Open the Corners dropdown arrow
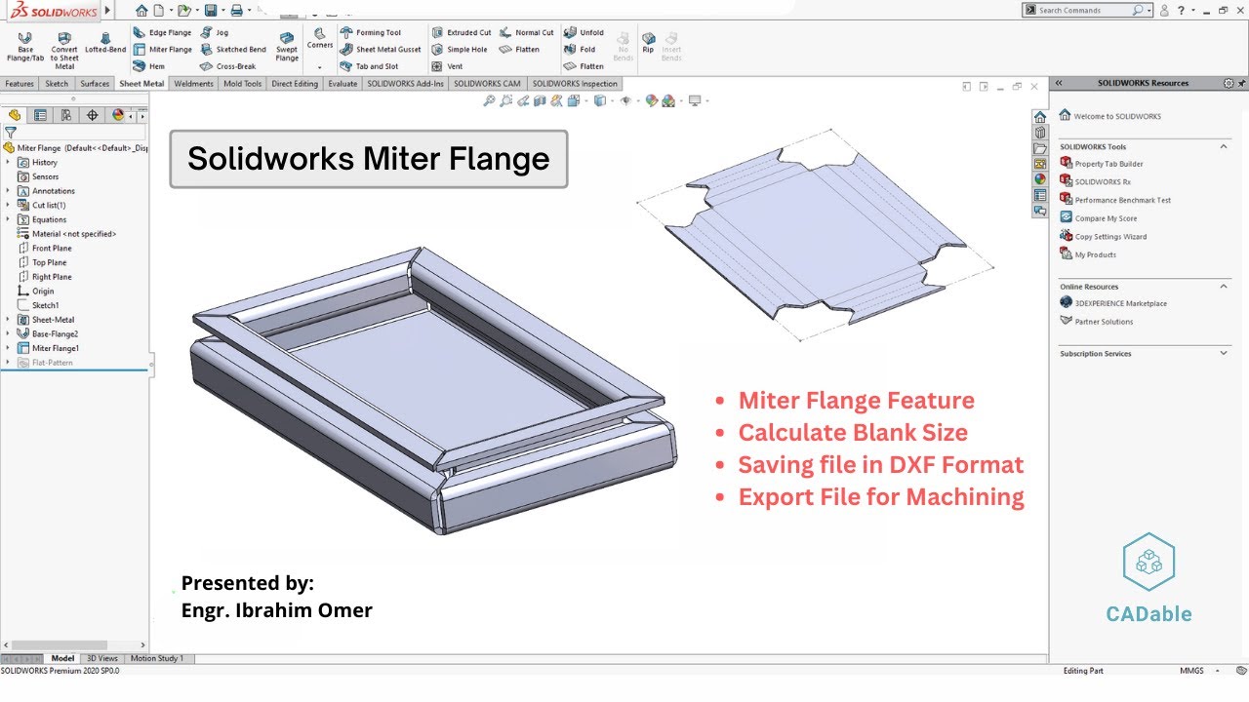The height and width of the screenshot is (702, 1249). point(320,66)
